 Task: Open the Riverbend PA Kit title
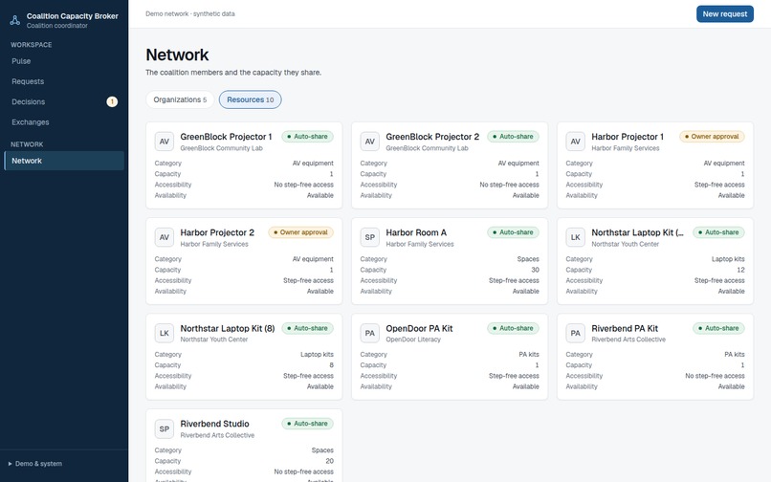(625, 329)
